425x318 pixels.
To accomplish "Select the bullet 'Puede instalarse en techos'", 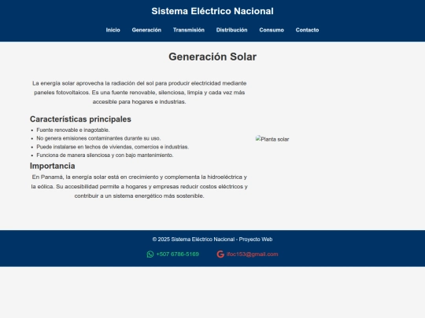I will [x=113, y=147].
